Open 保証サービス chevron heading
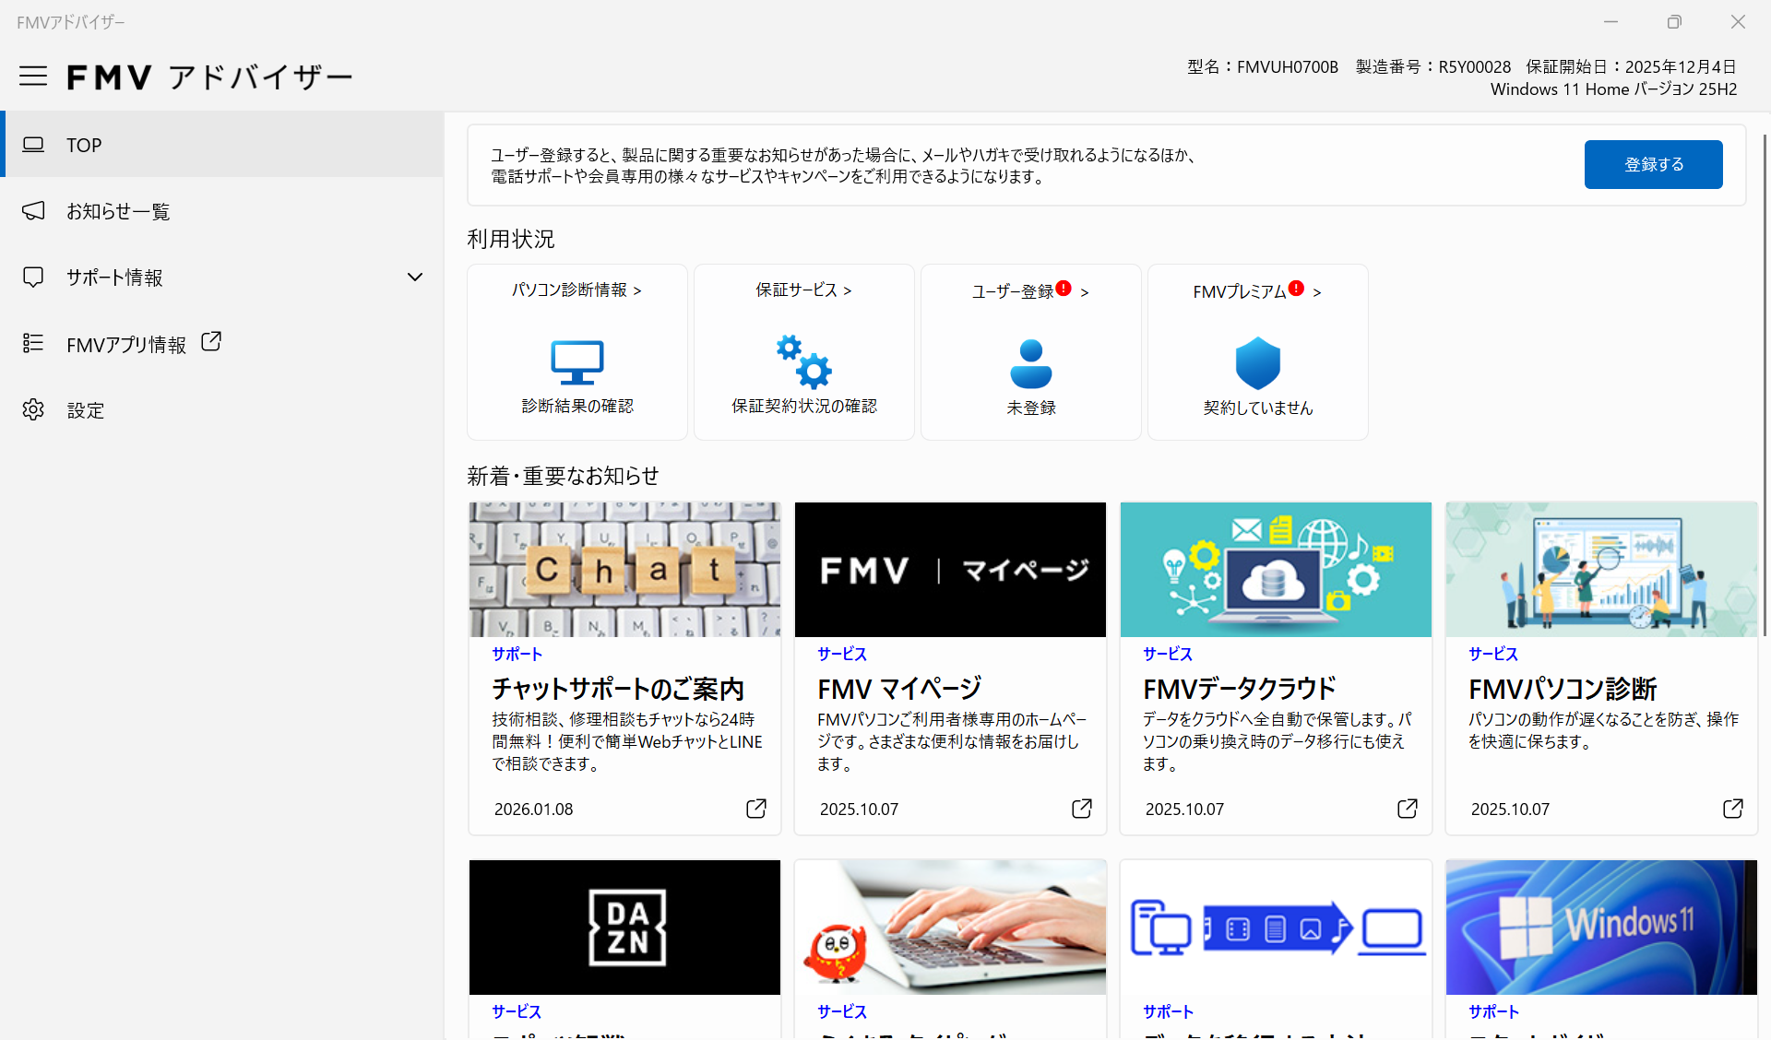Viewport: 1771px width, 1040px height. (803, 290)
